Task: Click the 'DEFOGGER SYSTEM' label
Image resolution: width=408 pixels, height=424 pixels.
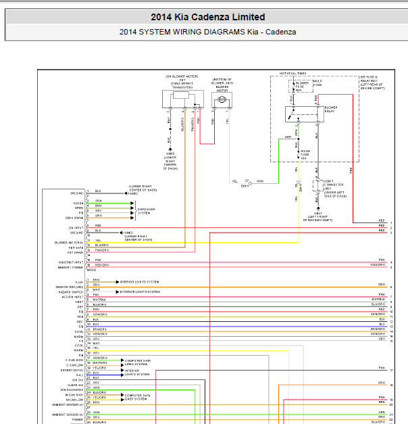Action: pos(146,211)
